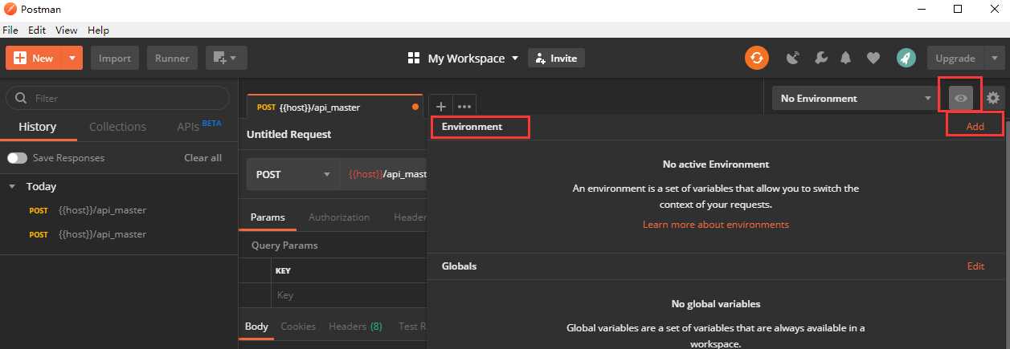Toggle the environment quick look eye icon
The width and height of the screenshot is (1010, 349).
pos(960,98)
